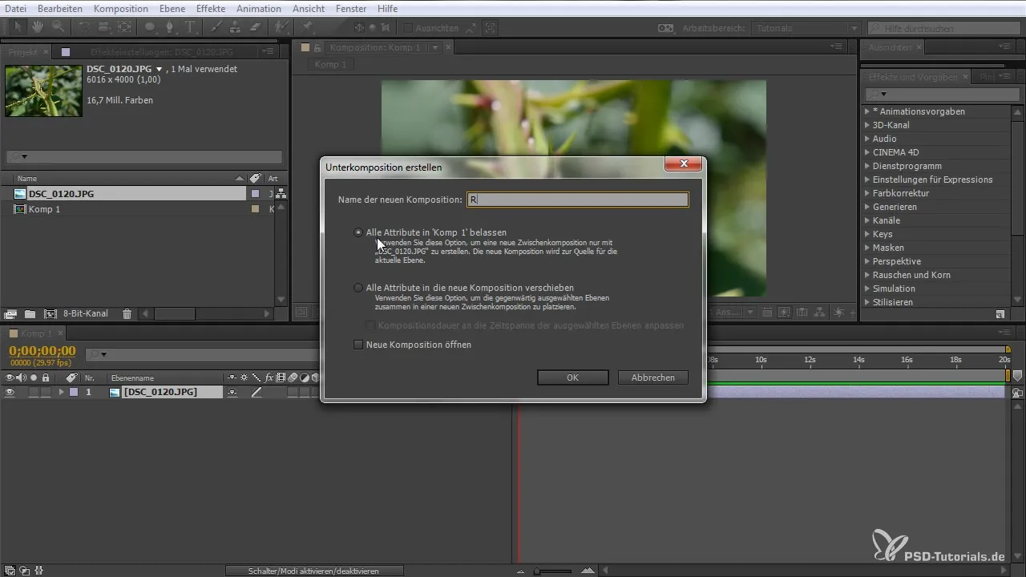
Task: Select 'Alle Attribute in Komp 1 belassen' radio
Action: (x=358, y=232)
